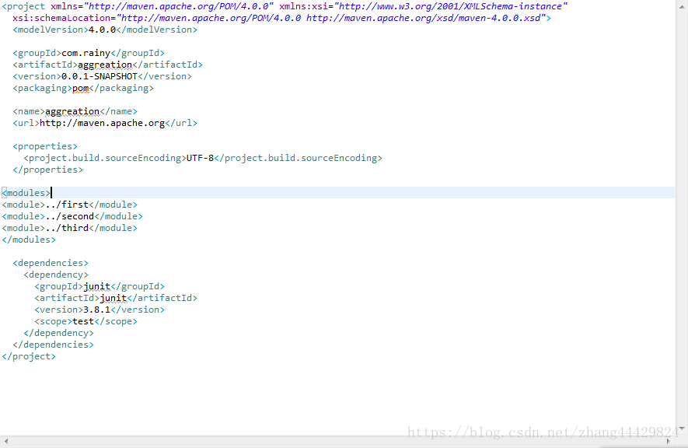Click the horizontal scrollbar right arrow
This screenshot has height=448, width=688.
pyautogui.click(x=669, y=441)
